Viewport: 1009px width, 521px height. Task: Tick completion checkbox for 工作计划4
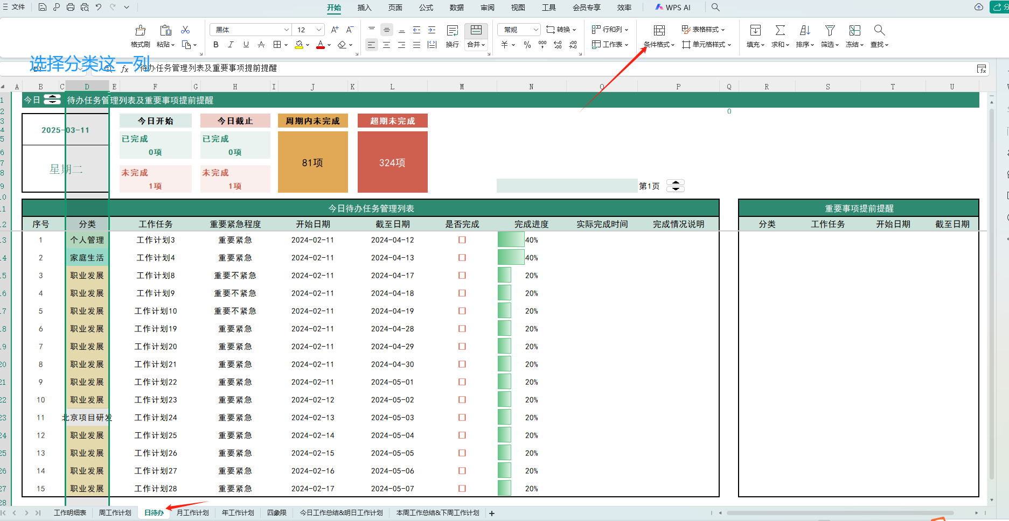click(462, 258)
